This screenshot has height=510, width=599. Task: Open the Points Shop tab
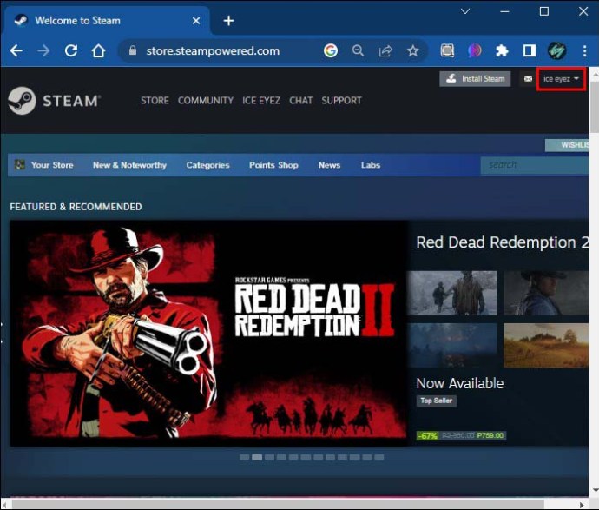point(273,165)
